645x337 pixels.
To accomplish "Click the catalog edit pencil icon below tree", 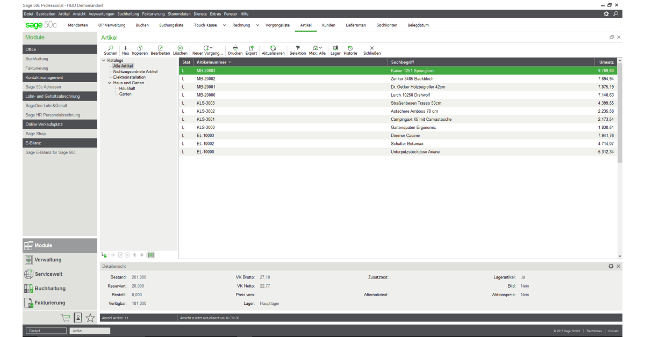I will coord(120,255).
